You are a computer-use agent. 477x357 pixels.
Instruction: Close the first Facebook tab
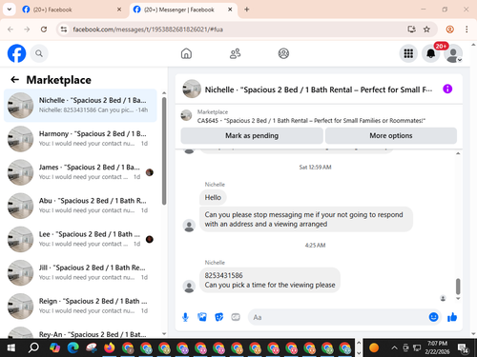pyautogui.click(x=119, y=10)
